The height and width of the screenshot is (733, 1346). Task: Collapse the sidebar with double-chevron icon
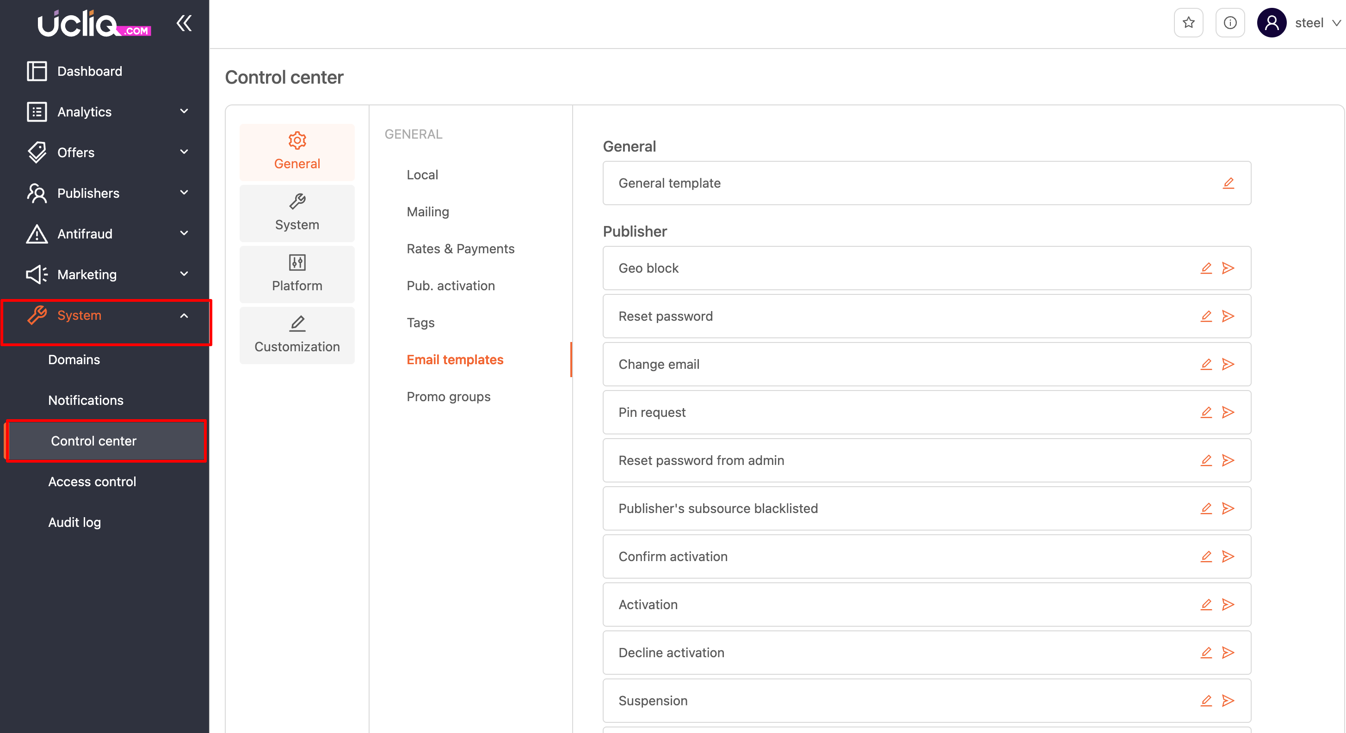tap(184, 23)
